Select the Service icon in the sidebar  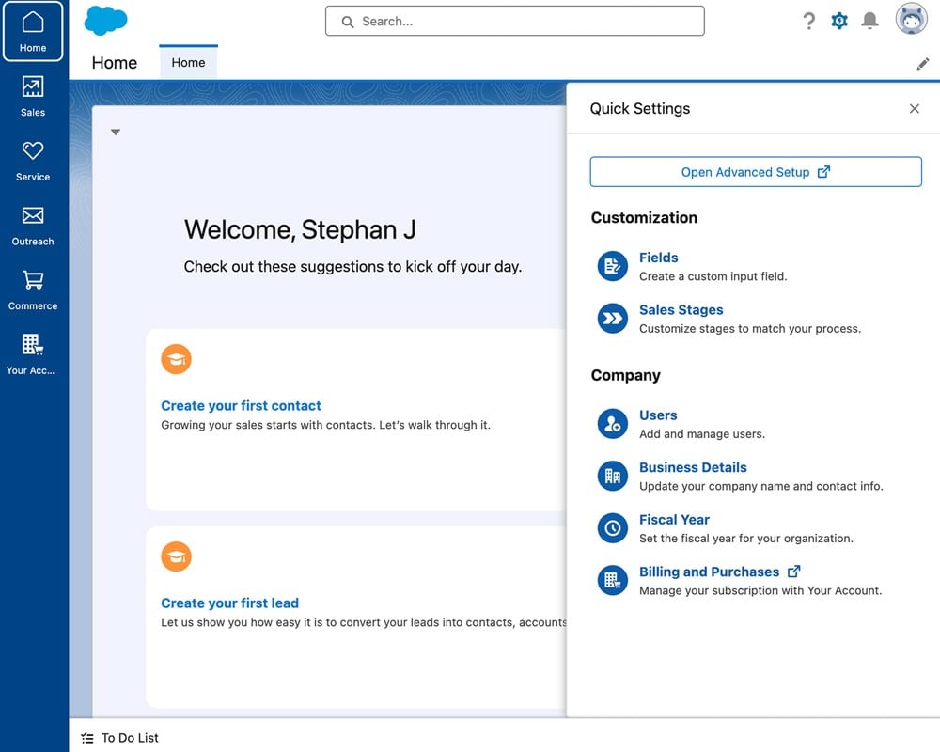(32, 160)
